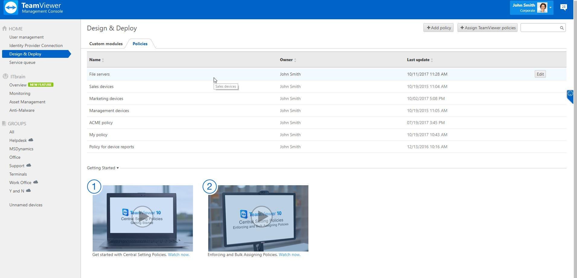Select Design & Deploy in sidebar
The image size is (577, 278).
pos(36,54)
